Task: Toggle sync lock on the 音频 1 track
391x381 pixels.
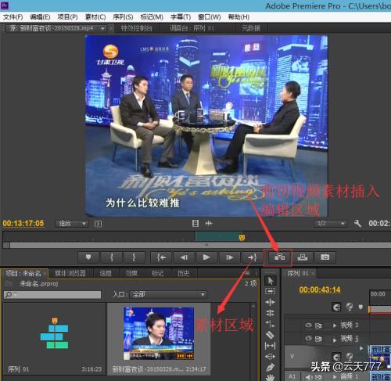Action: pyautogui.click(x=318, y=377)
